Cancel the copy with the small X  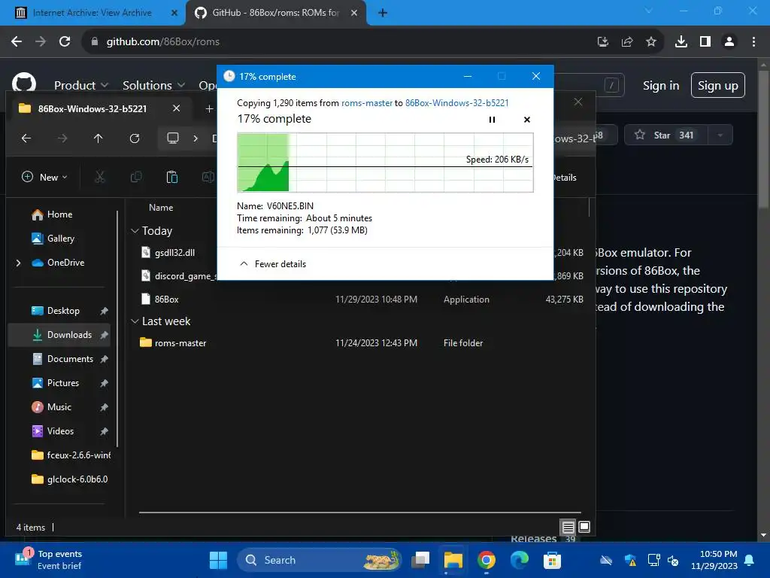click(527, 120)
